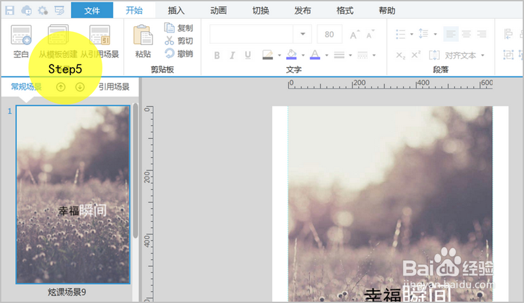Create a new 空白 scene

[x=21, y=41]
